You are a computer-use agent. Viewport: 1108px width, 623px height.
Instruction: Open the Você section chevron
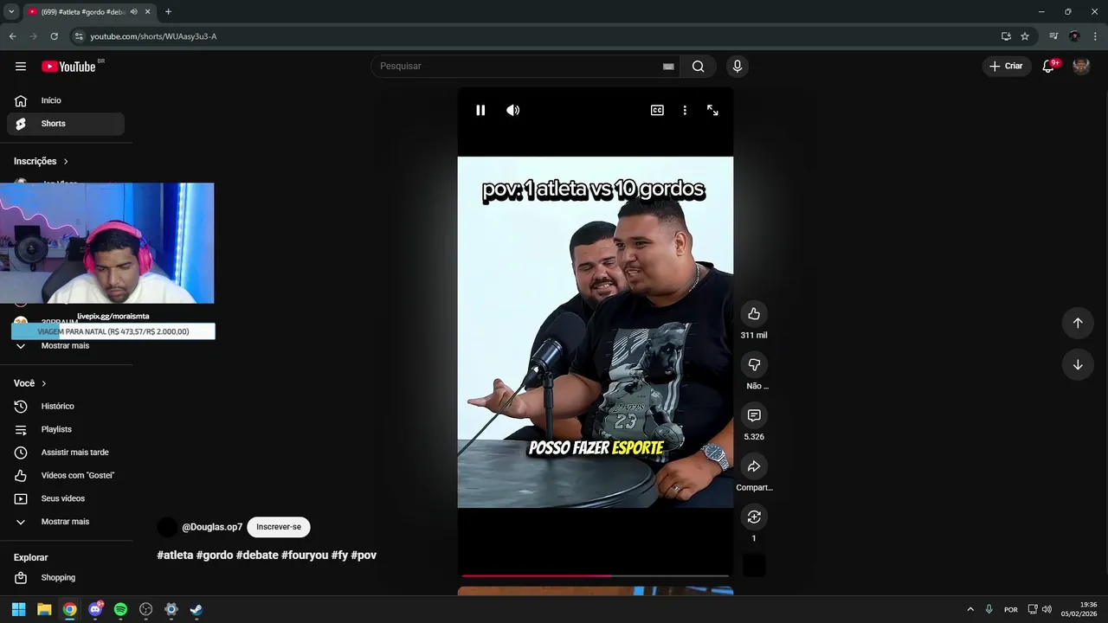44,383
